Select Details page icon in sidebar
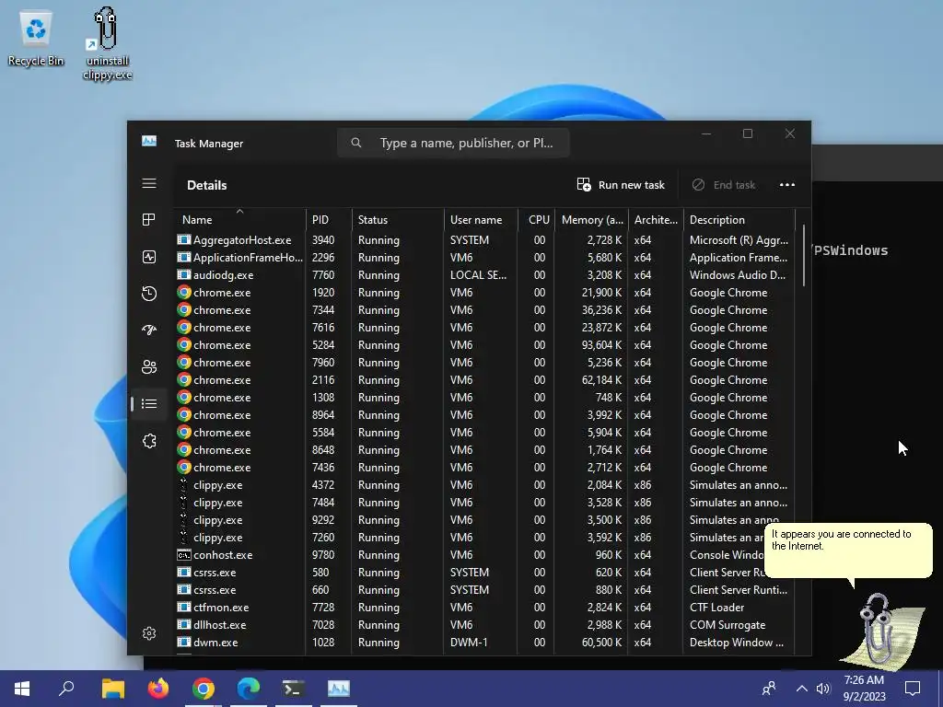 coord(149,403)
